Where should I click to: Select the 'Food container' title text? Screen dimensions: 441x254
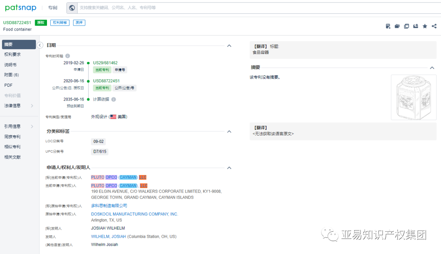click(18, 29)
